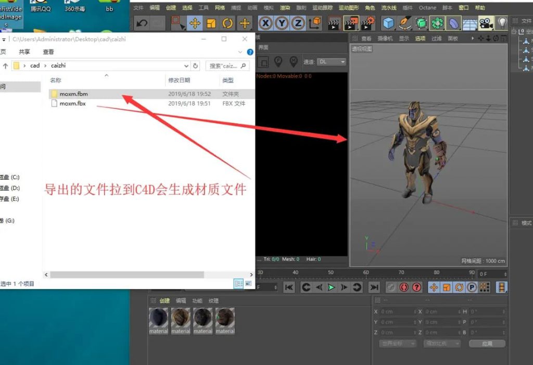This screenshot has height=365, width=533.
Task: Go to next keyframe
Action: 357,287
